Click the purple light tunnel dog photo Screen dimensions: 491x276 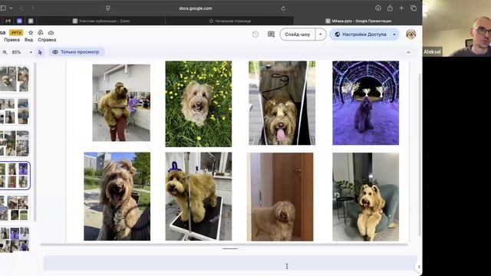point(366,103)
